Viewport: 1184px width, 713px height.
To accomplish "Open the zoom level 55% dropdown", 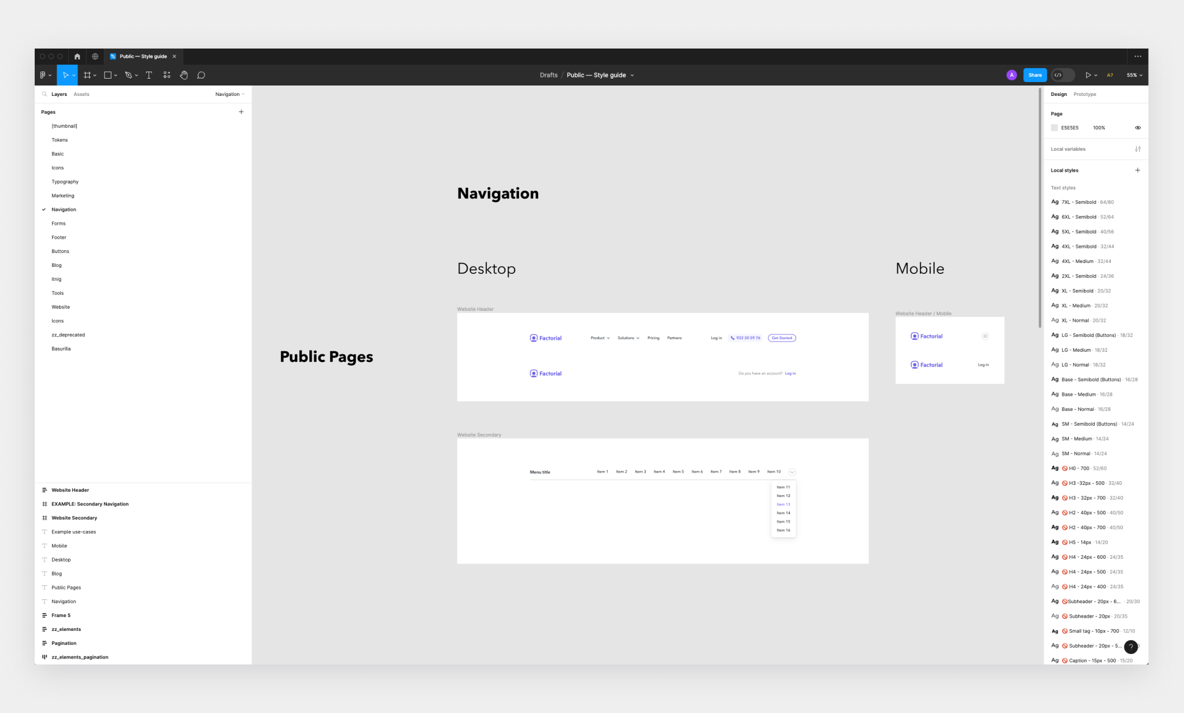I will click(1134, 75).
